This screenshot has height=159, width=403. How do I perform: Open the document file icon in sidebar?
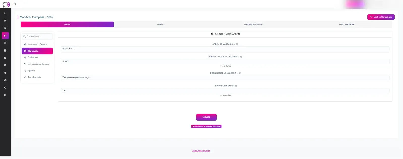tap(5, 95)
